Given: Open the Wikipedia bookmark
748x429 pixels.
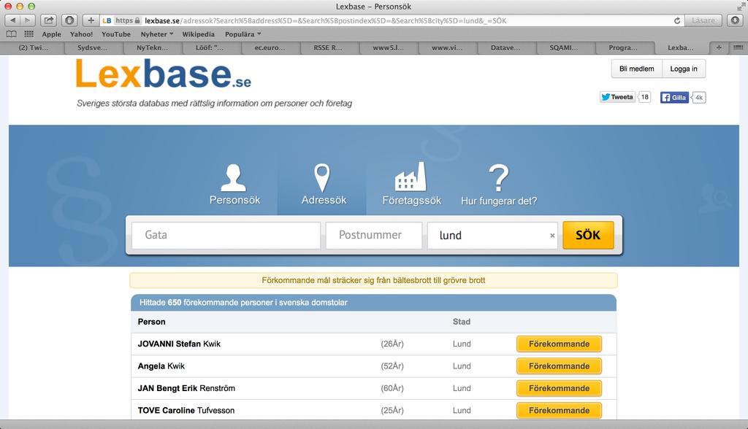Looking at the screenshot, I should point(198,34).
